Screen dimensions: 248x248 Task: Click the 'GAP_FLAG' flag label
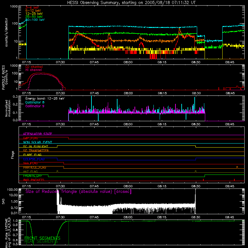pyautogui.click(x=30, y=138)
